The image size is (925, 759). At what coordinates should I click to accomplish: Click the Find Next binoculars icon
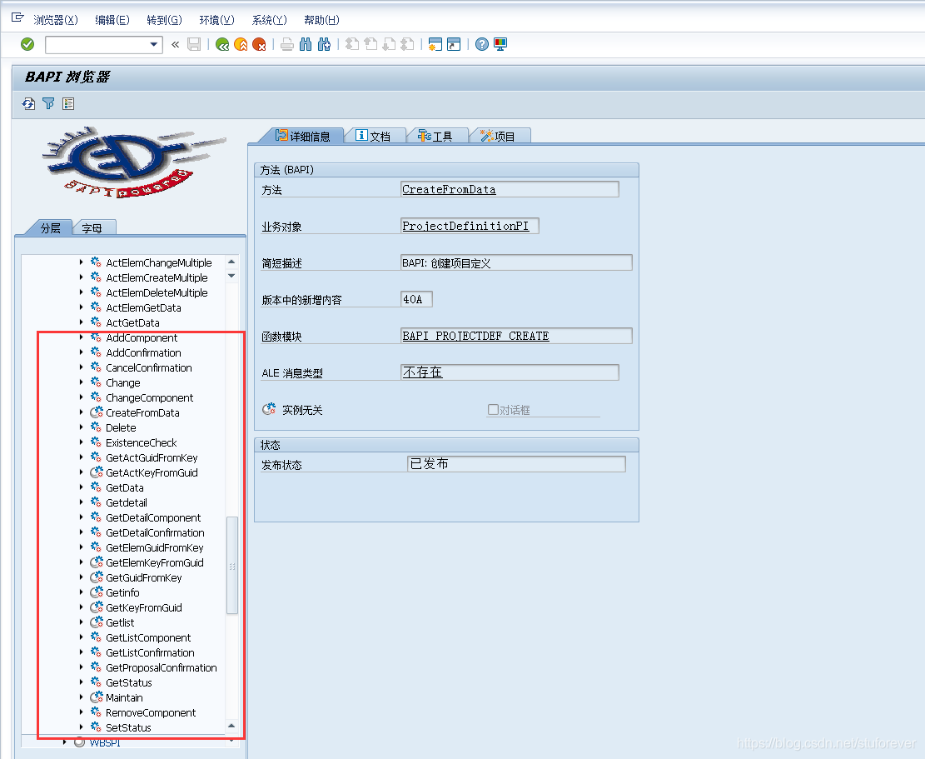click(x=324, y=44)
